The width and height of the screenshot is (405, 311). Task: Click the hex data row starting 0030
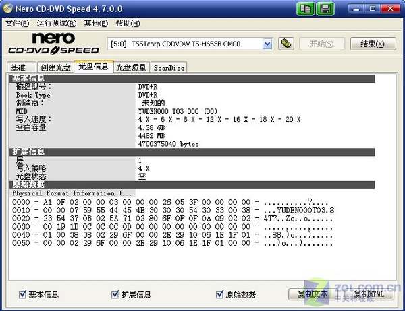pos(172,227)
